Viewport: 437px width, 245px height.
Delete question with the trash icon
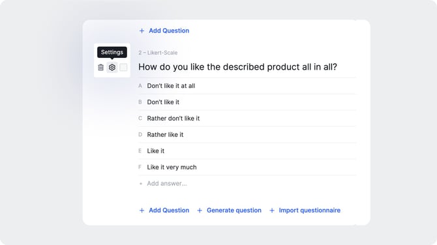pos(100,67)
